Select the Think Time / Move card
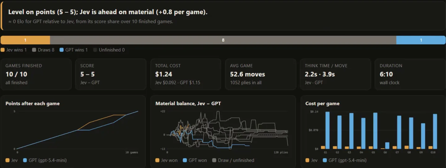The width and height of the screenshot is (446, 168). click(x=335, y=74)
